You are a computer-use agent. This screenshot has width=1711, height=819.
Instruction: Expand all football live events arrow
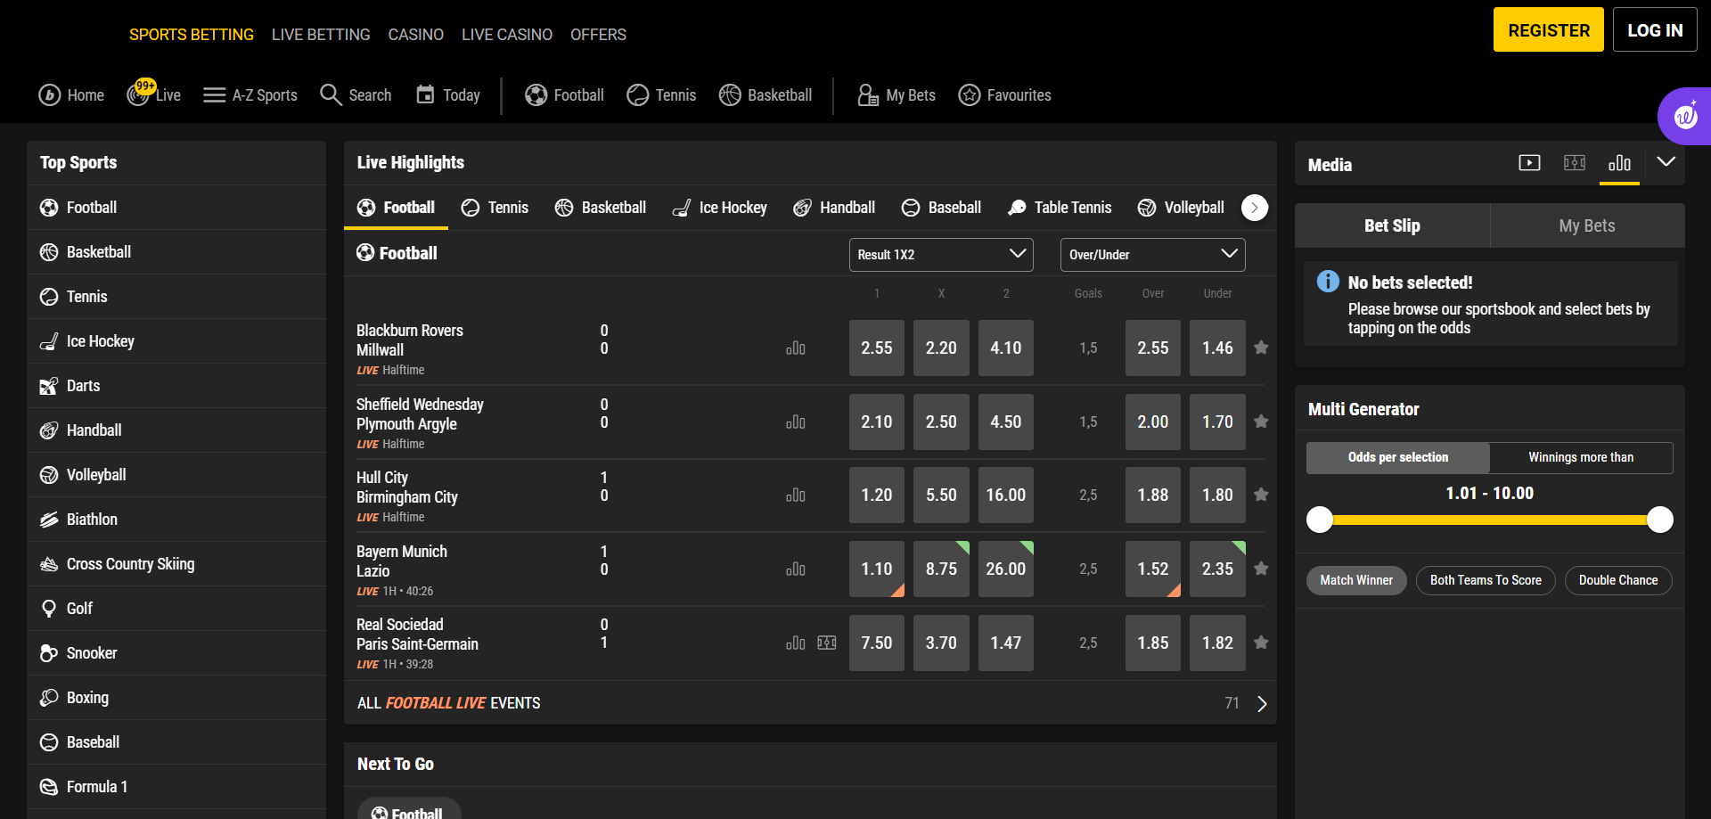tap(1262, 704)
